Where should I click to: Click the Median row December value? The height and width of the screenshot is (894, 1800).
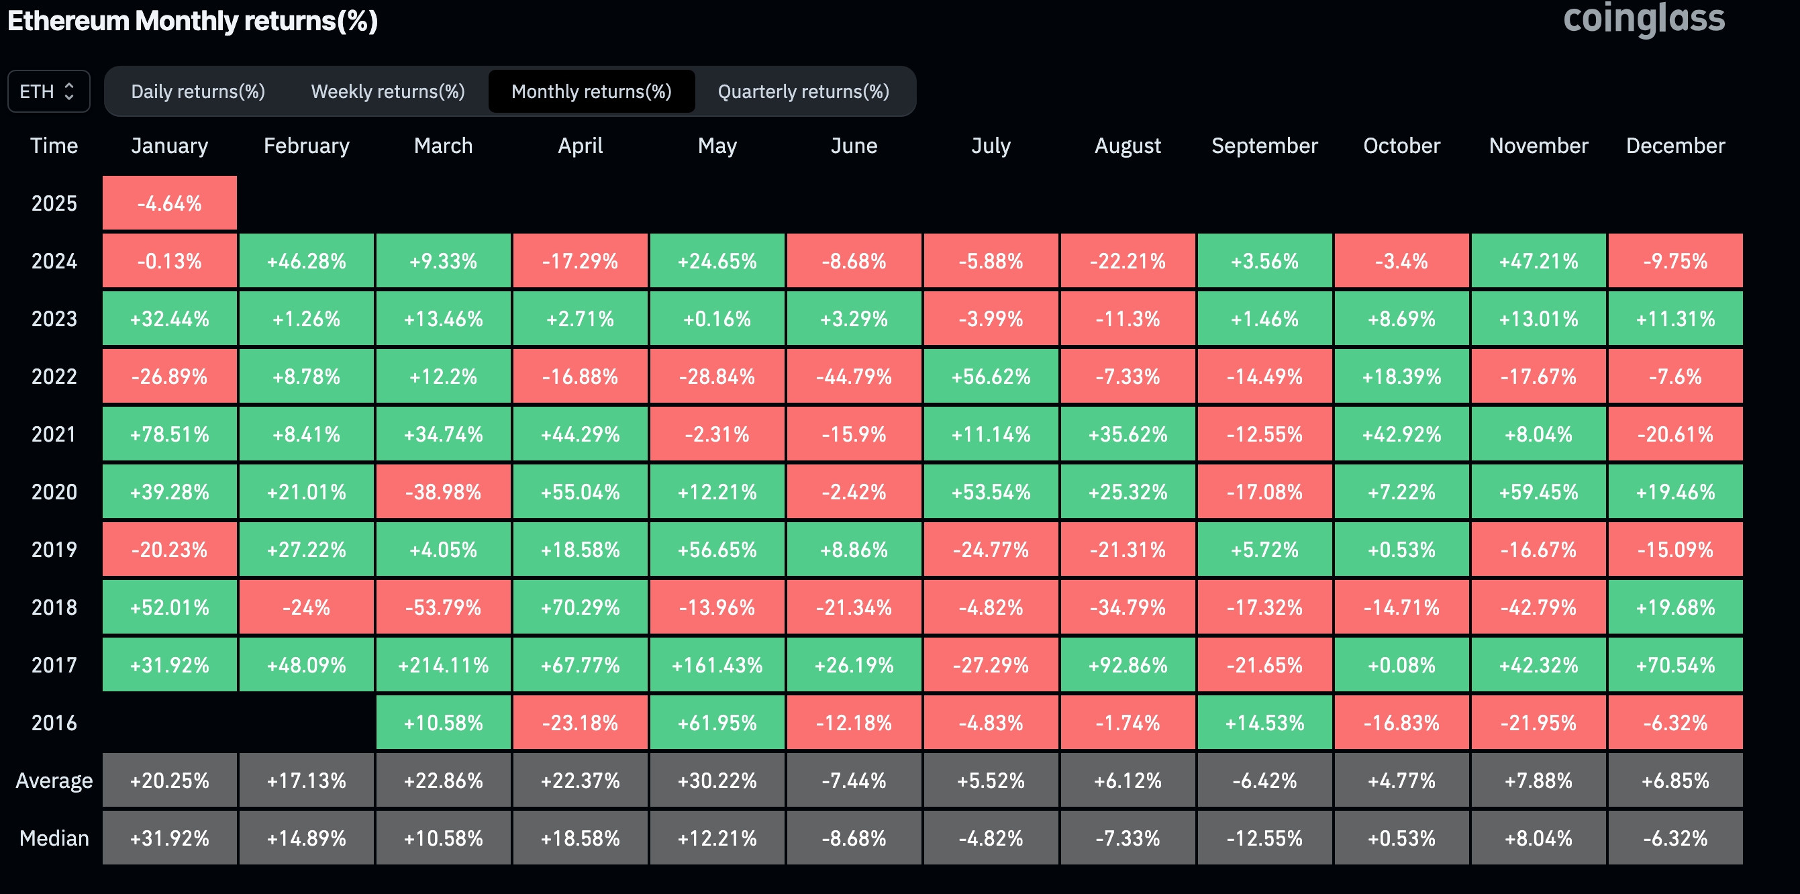[x=1675, y=838]
